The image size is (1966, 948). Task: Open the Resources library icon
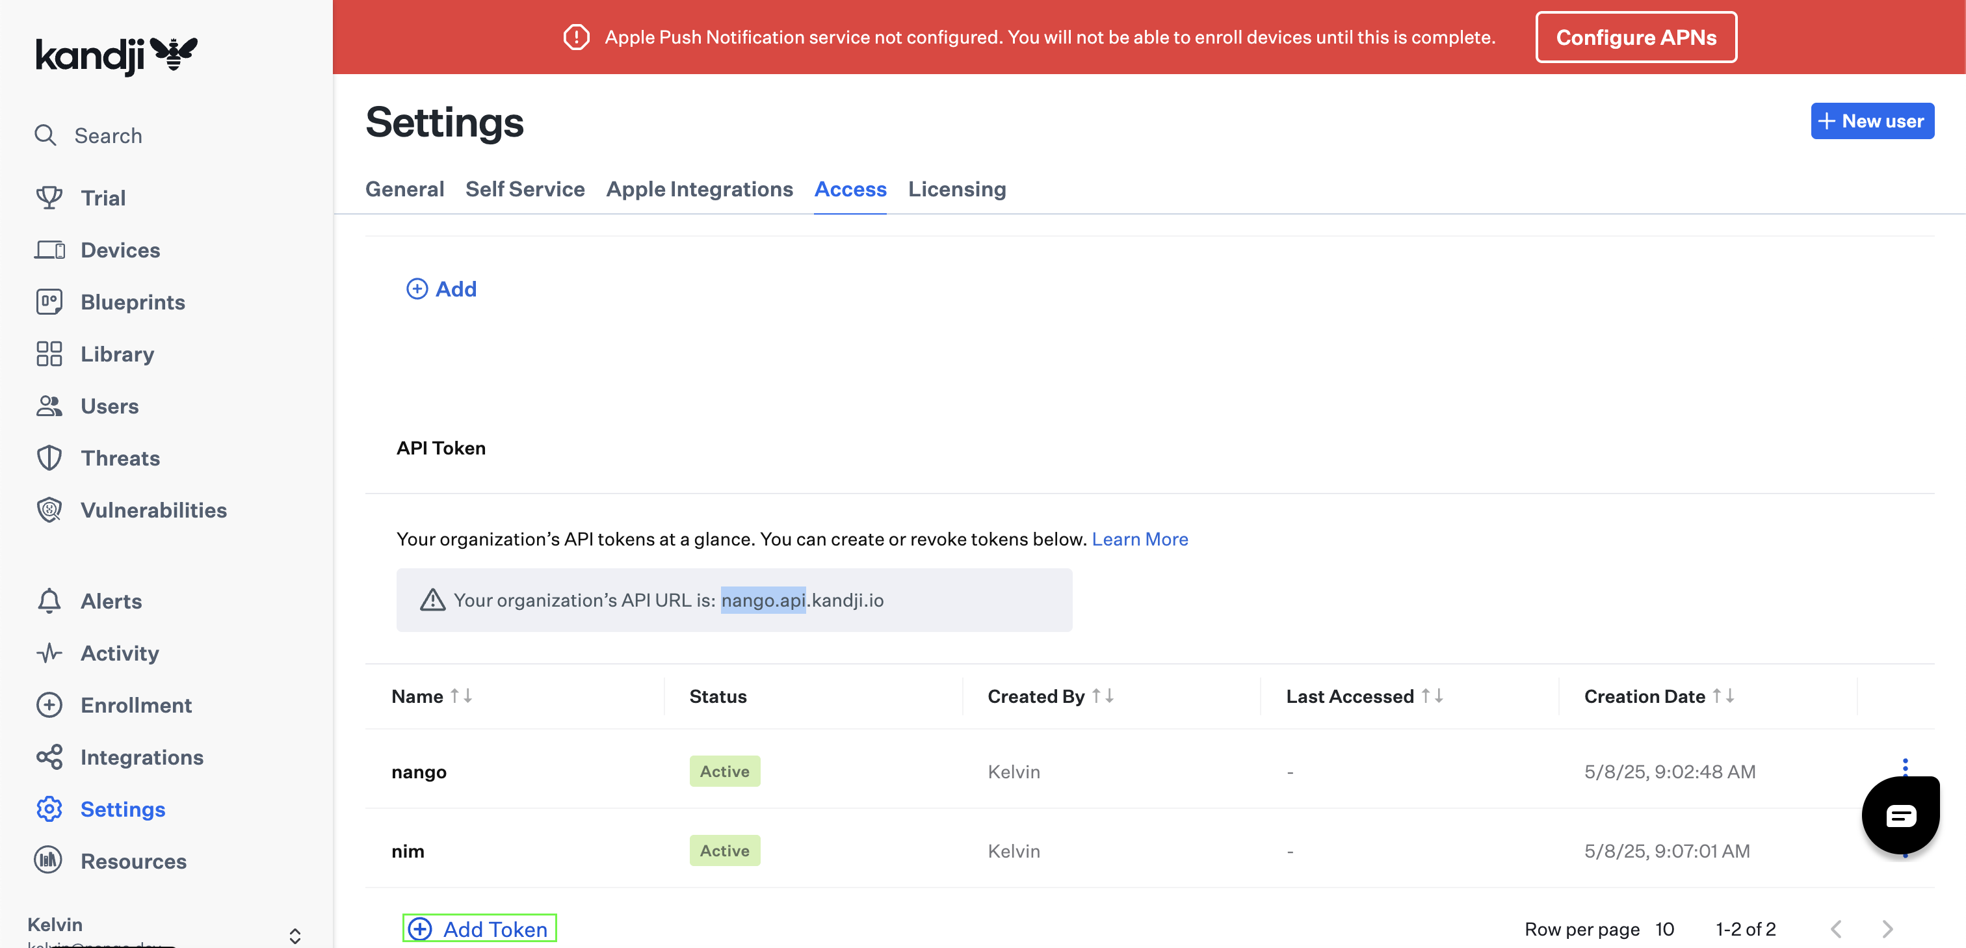pyautogui.click(x=49, y=860)
